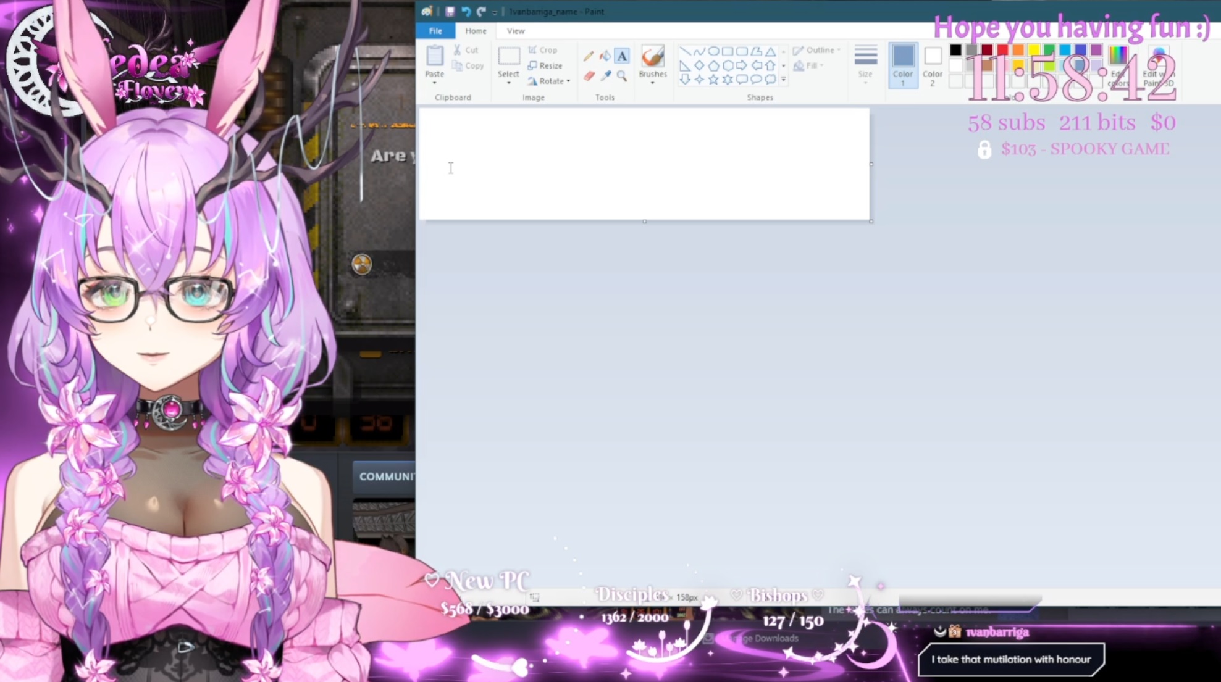Open the Brushes dropdown arrow
The width and height of the screenshot is (1221, 682).
(x=653, y=83)
